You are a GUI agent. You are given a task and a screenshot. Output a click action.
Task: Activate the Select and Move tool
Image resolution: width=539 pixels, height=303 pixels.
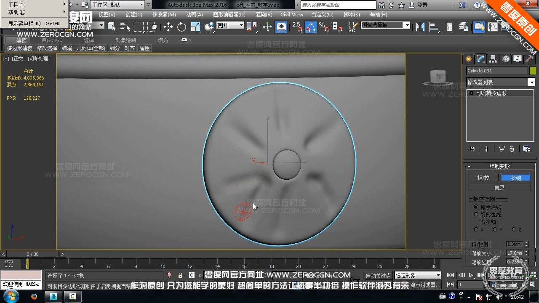click(168, 27)
